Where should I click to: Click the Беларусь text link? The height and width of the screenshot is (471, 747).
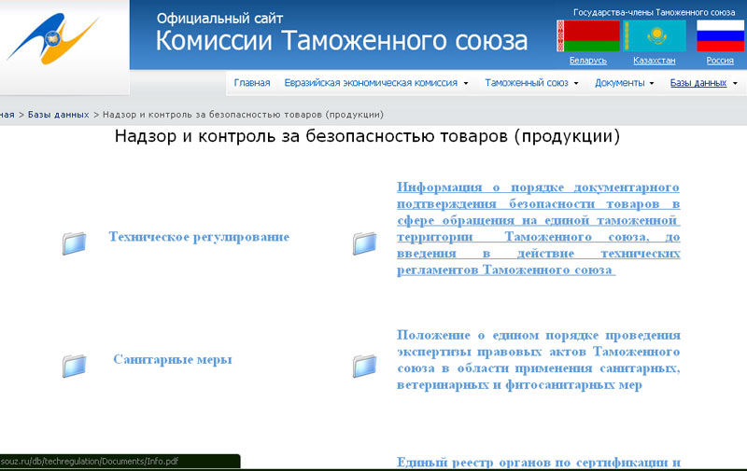click(588, 61)
